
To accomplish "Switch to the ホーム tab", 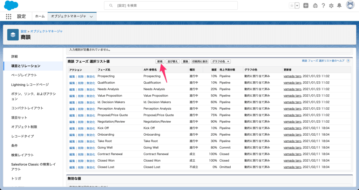I will 40,16.
